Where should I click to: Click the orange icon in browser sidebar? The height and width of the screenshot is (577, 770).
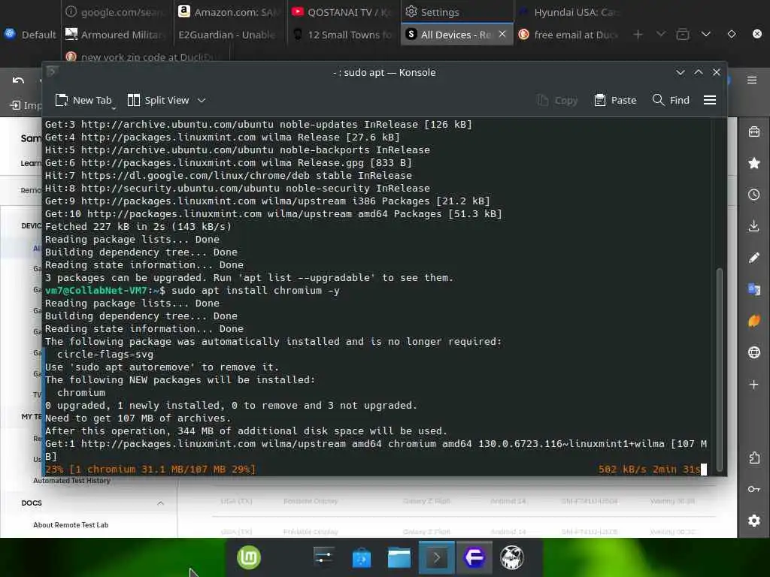click(x=754, y=320)
